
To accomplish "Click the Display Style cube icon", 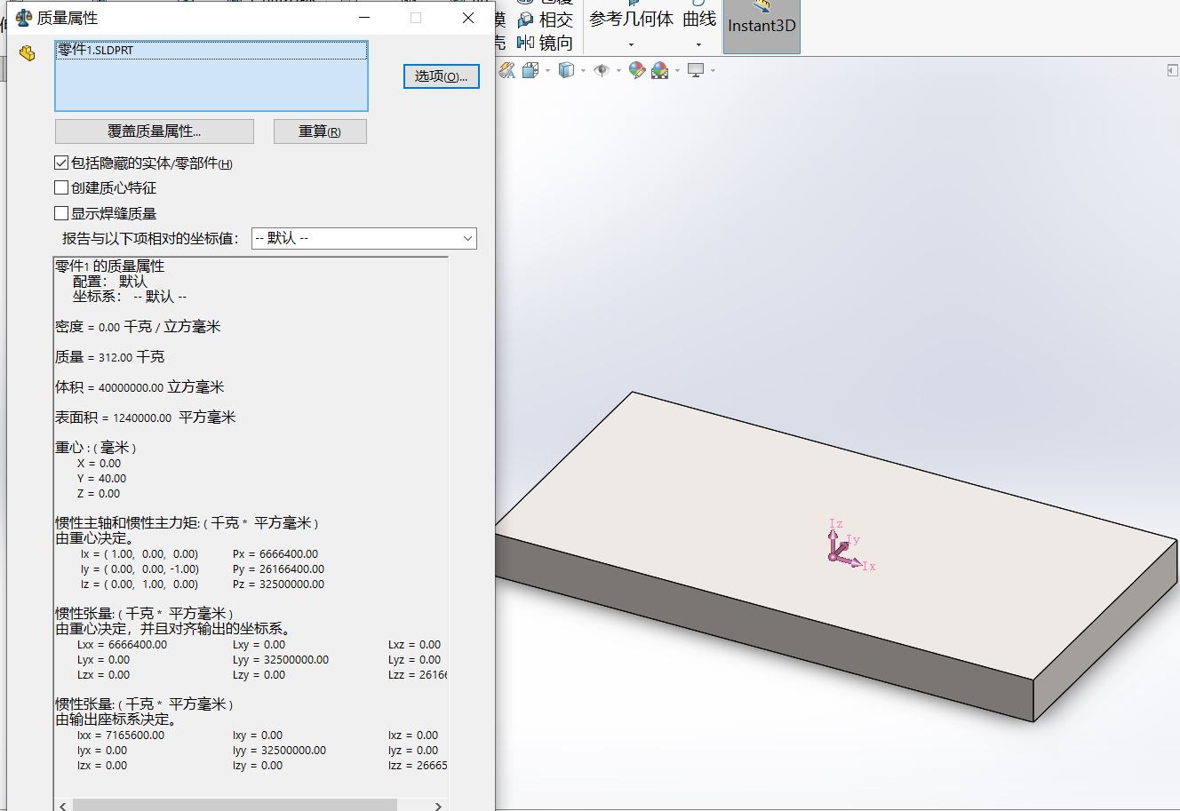I will [565, 70].
